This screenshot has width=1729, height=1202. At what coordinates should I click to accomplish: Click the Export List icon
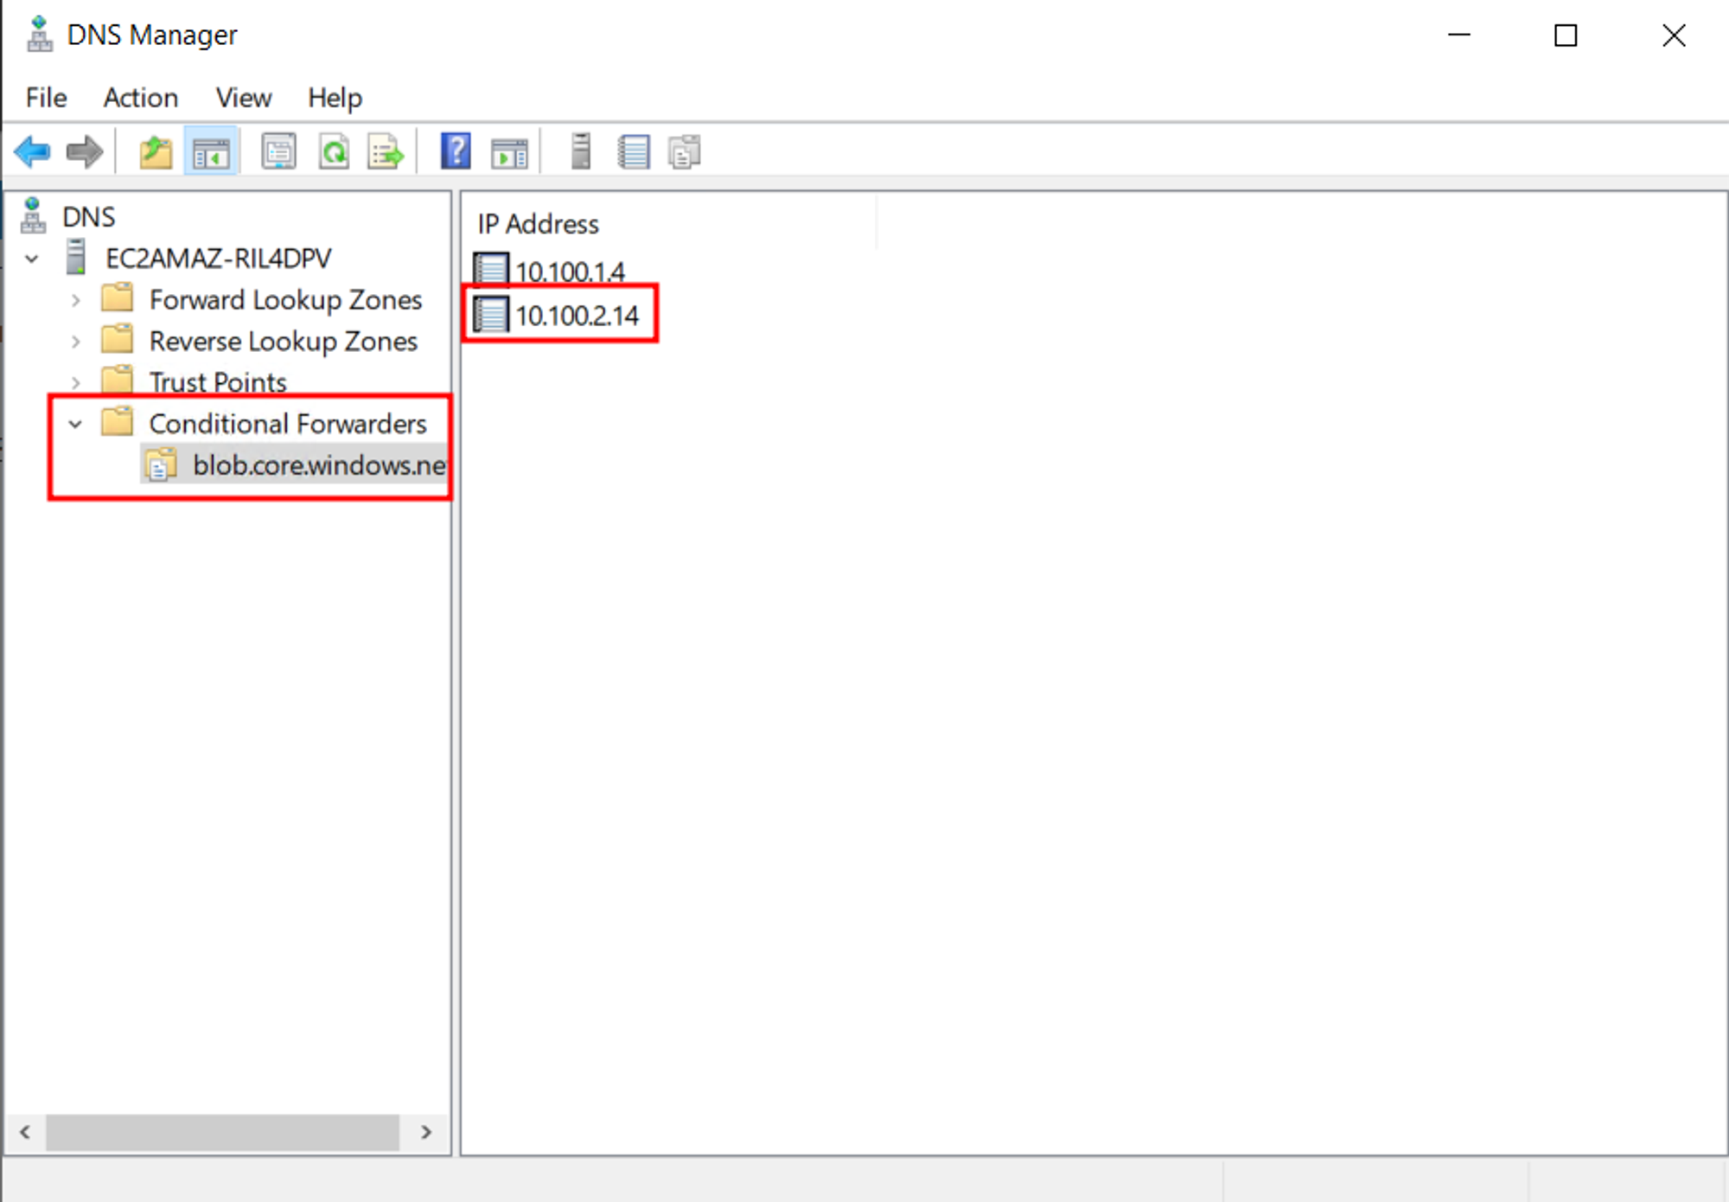click(x=386, y=153)
